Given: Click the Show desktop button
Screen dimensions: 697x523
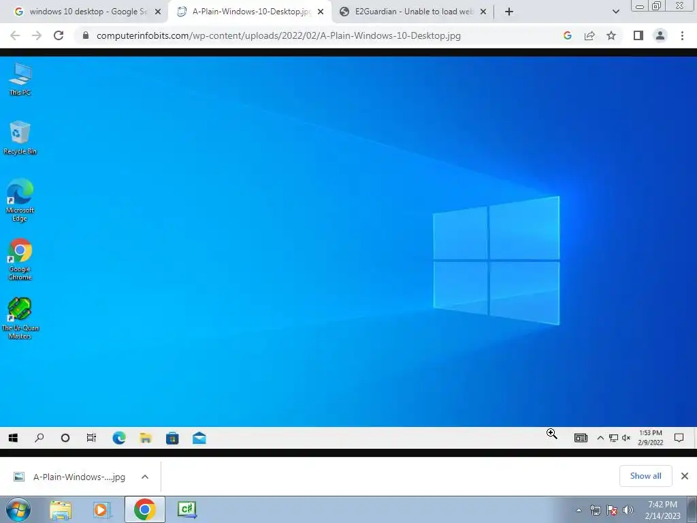Looking at the screenshot, I should [x=692, y=509].
